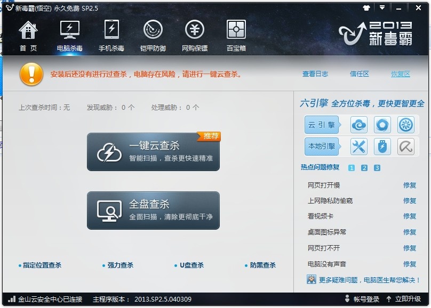Viewport: 431px width, 308px height.
Task: Click 修复 next to 网页打开慢
Action: point(409,186)
